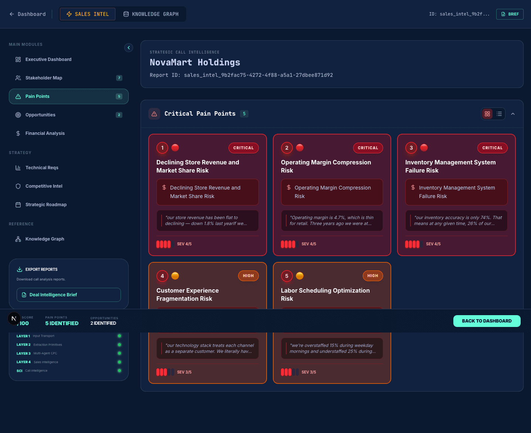The width and height of the screenshot is (531, 433).
Task: Collapse the sidebar with the chevron button
Action: coord(129,48)
